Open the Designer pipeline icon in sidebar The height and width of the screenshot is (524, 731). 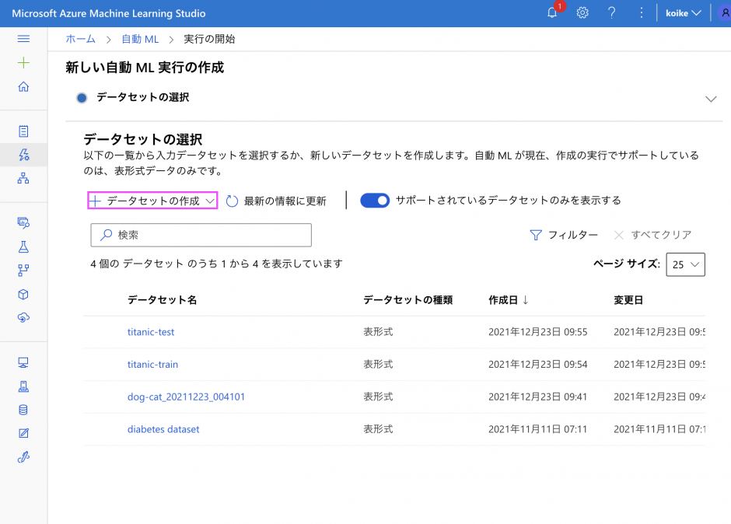click(23, 179)
